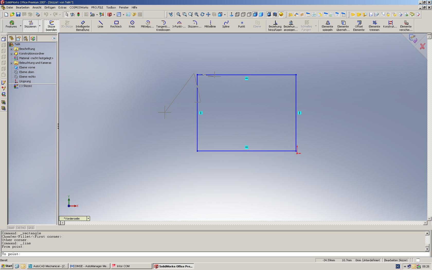Click the print icon
Viewport: 432px width, 270px height.
[38, 14]
